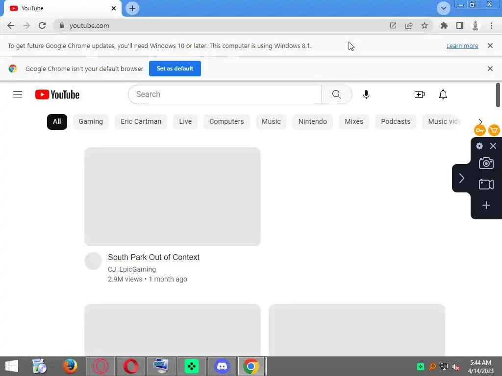Image resolution: width=502 pixels, height=376 pixels.
Task: Start recording with the video camera icon
Action: coord(486,184)
